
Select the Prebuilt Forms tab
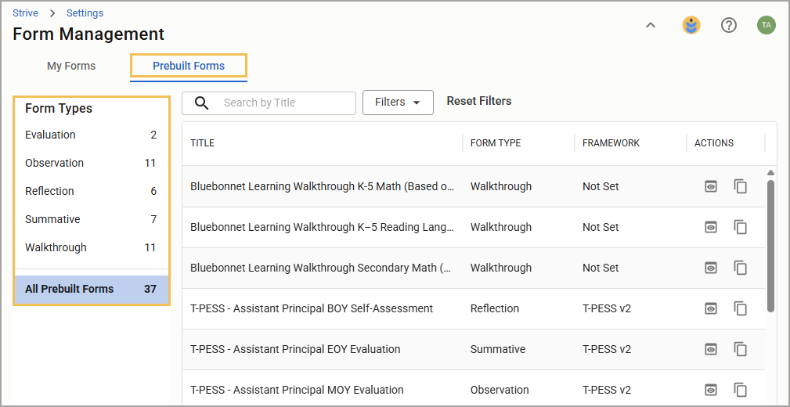pyautogui.click(x=189, y=66)
